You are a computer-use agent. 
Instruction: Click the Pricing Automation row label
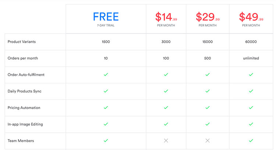(24, 108)
